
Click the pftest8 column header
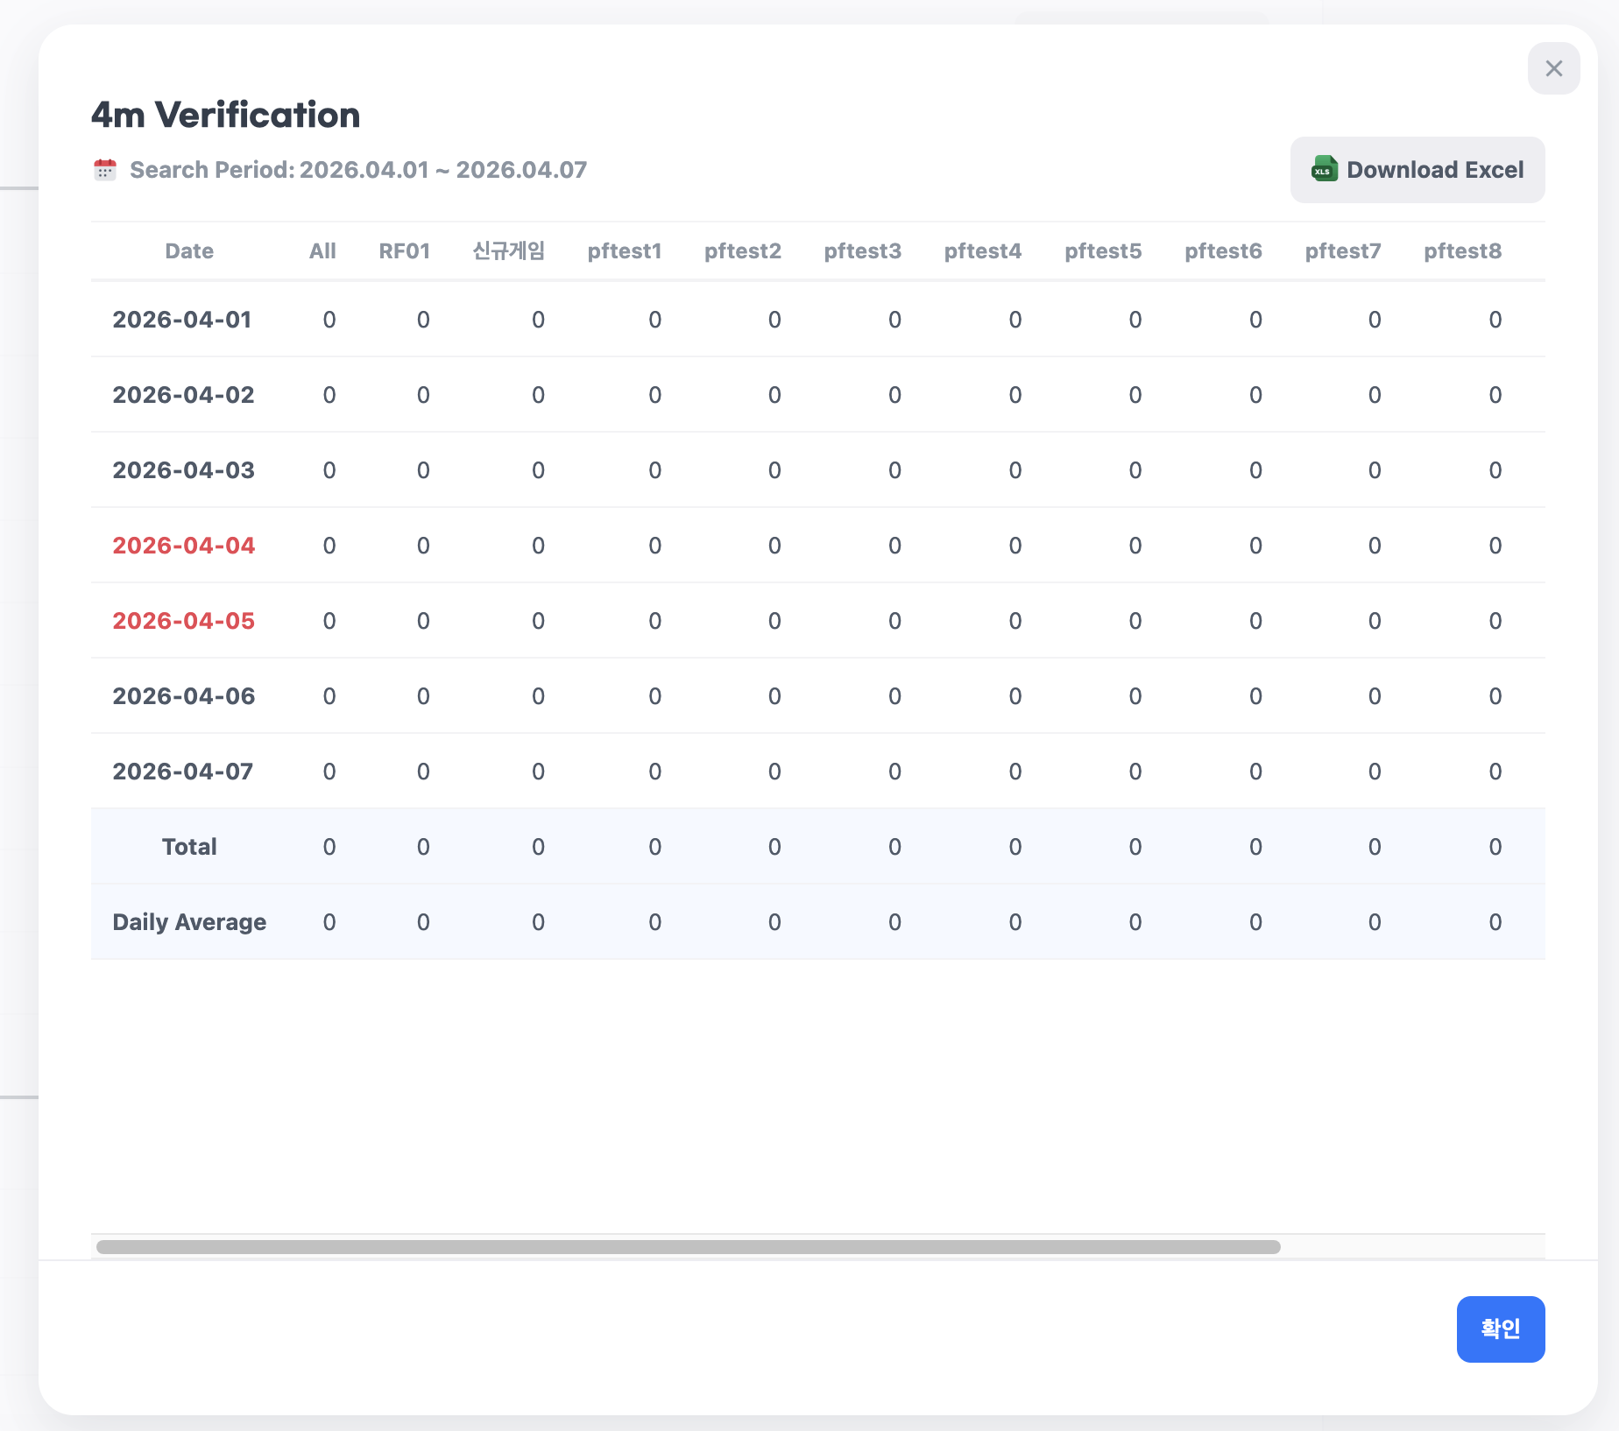1462,251
